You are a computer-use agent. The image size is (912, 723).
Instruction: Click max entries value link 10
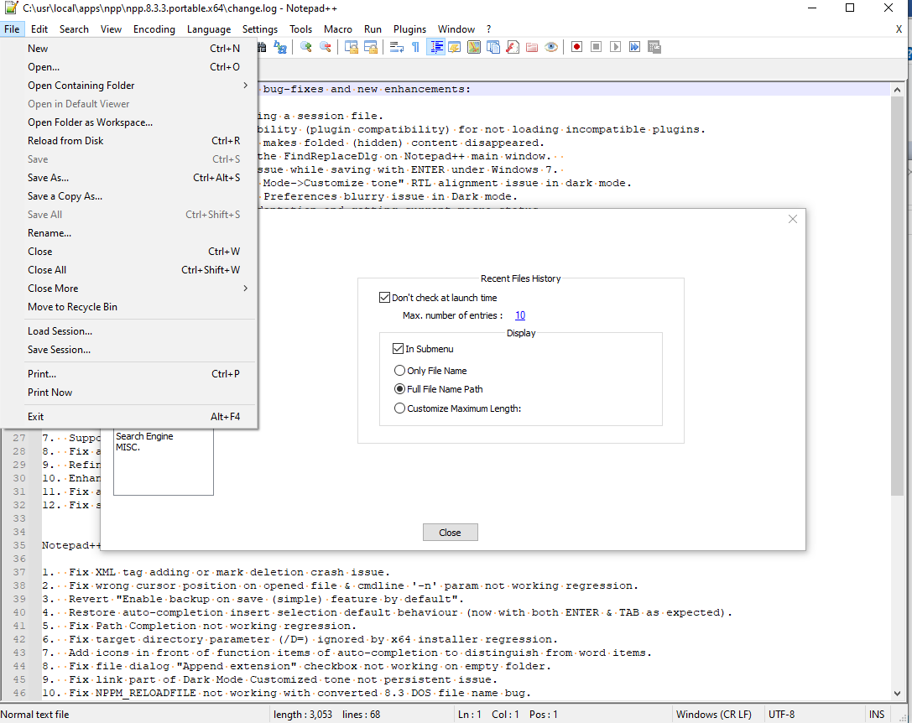click(520, 315)
